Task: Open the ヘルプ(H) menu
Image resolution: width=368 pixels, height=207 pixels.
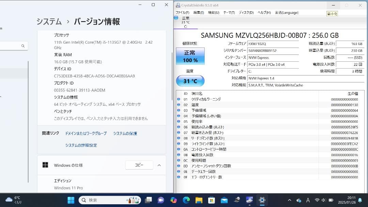Action: [264, 13]
